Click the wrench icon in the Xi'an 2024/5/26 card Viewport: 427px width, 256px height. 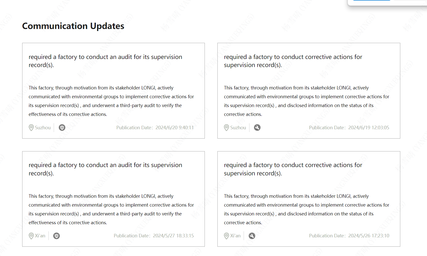(x=252, y=236)
